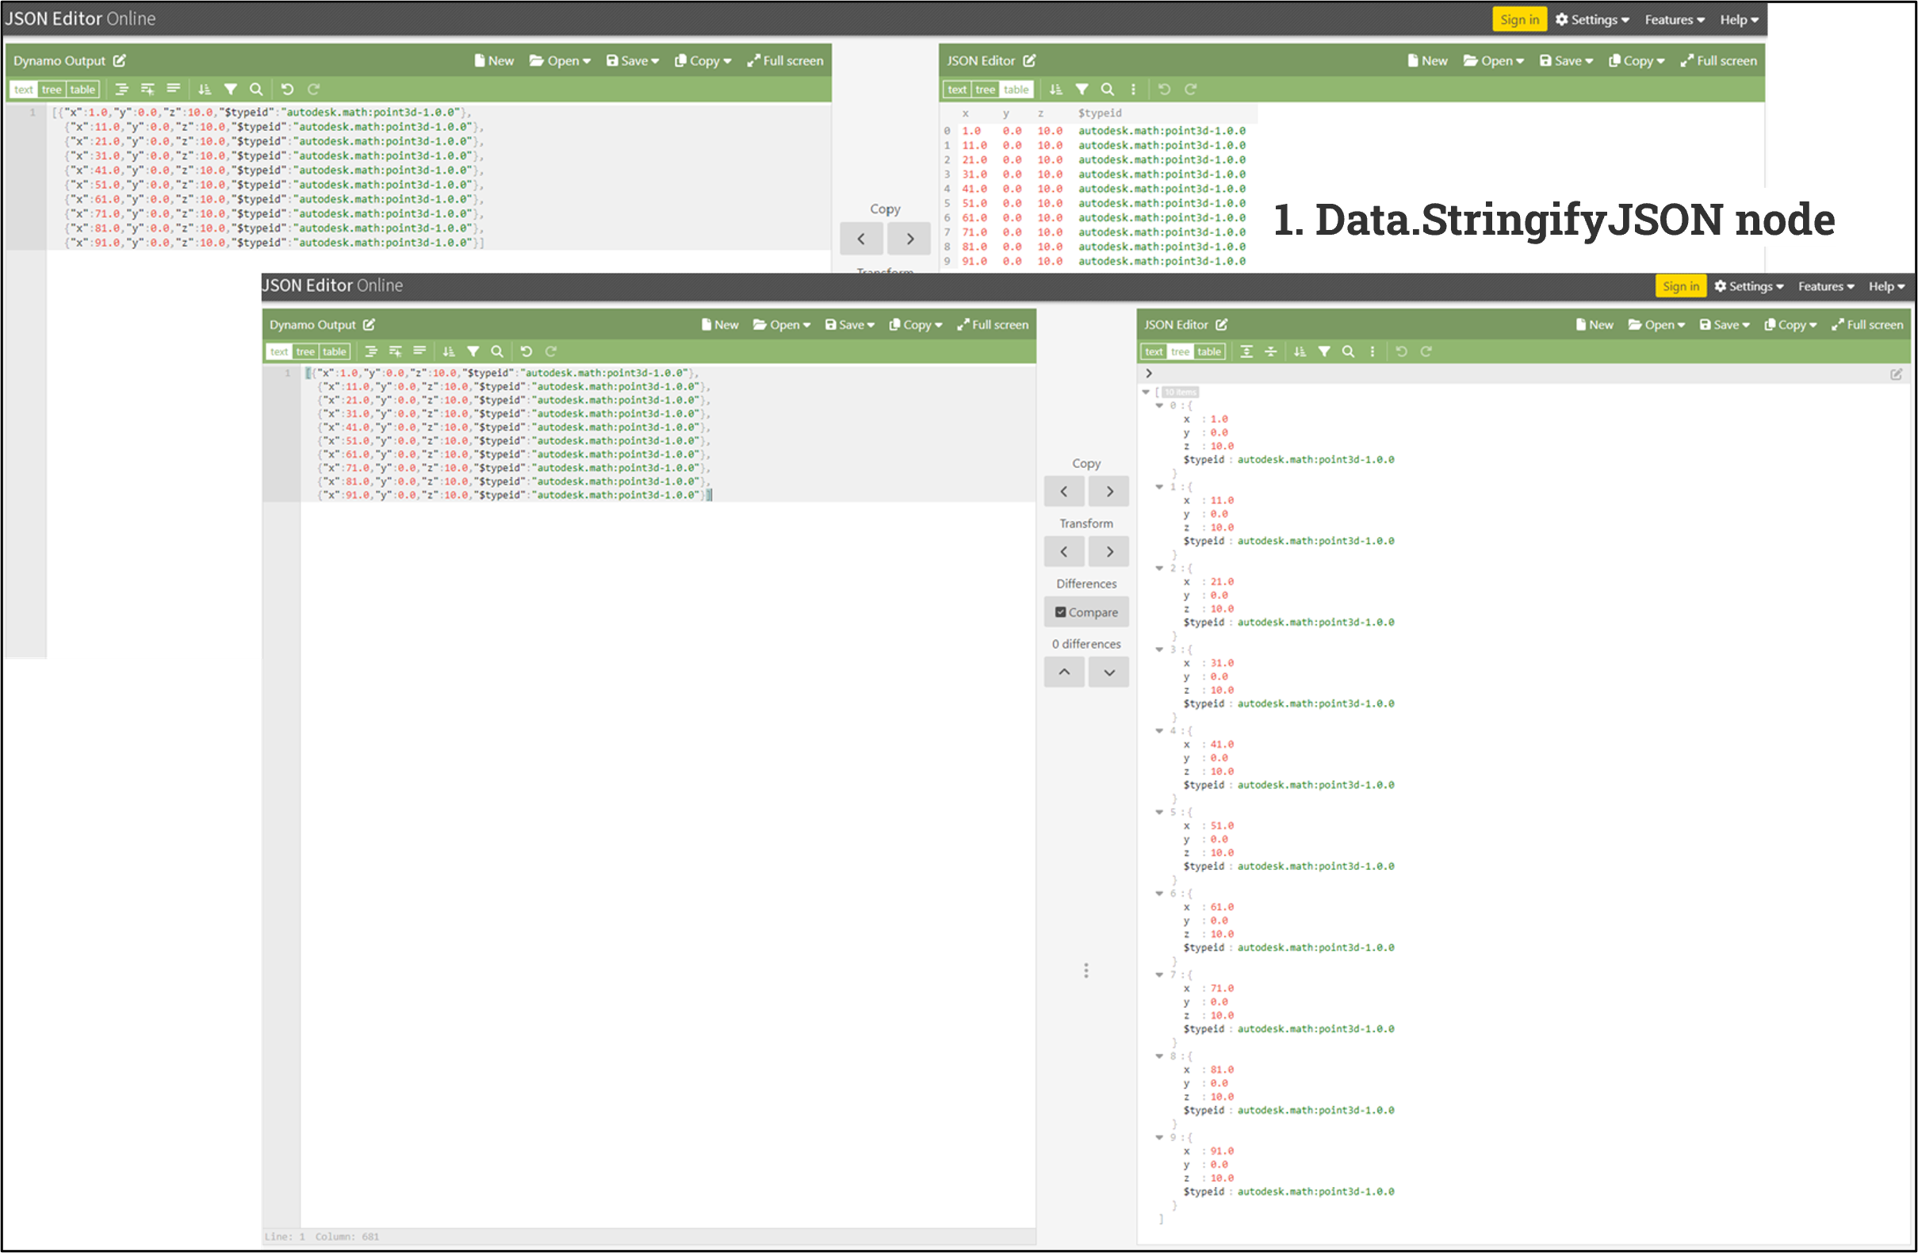Switch lower Dynamo Output panel to tree mode
Viewport: 1918px width, 1253px height.
coord(304,351)
